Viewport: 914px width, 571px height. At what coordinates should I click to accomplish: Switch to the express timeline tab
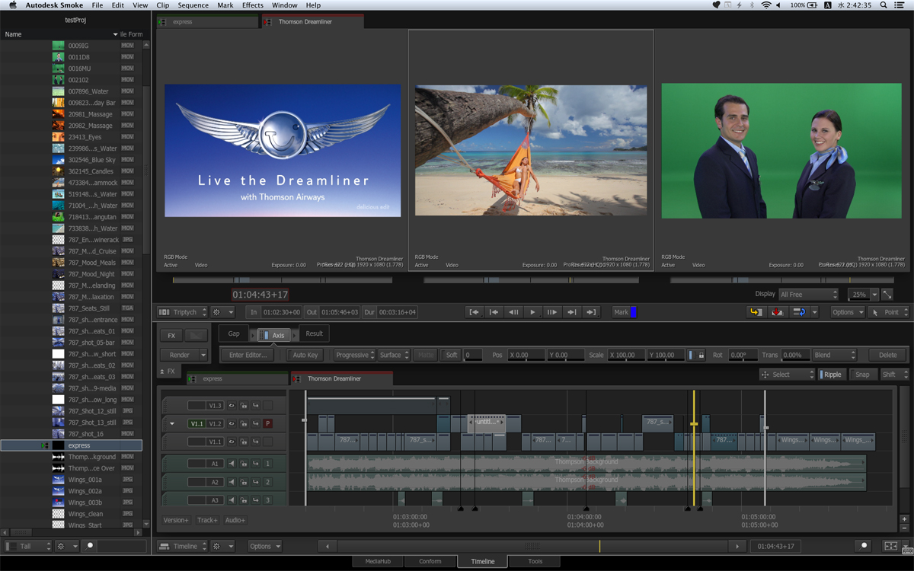click(238, 378)
